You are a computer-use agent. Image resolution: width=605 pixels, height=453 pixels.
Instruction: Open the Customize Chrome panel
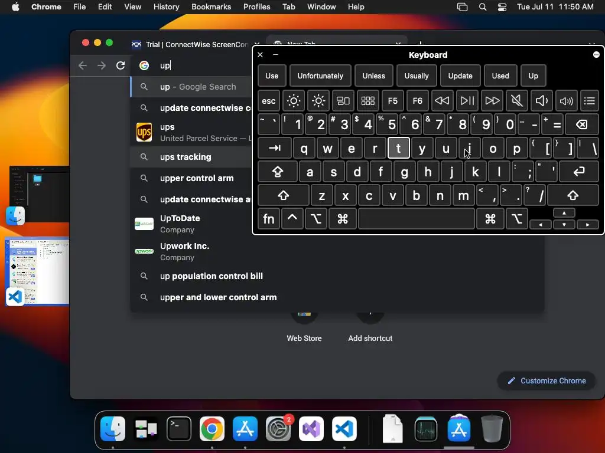click(547, 380)
